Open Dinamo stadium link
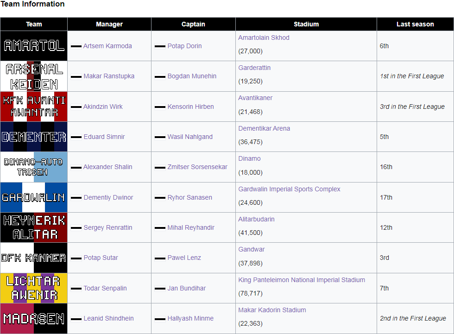 coord(250,158)
